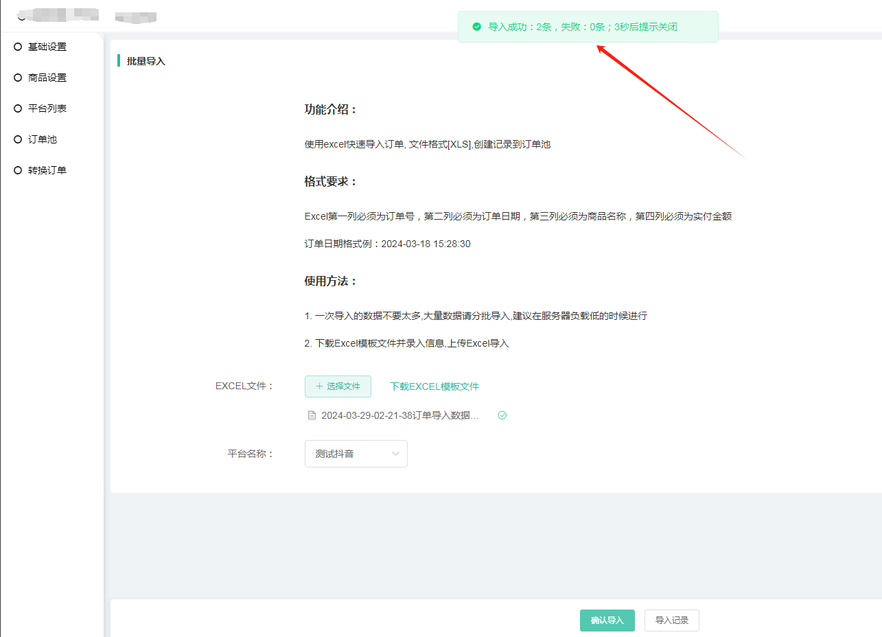Go to the 商品设置 menu item
882x637 pixels.
tap(47, 78)
